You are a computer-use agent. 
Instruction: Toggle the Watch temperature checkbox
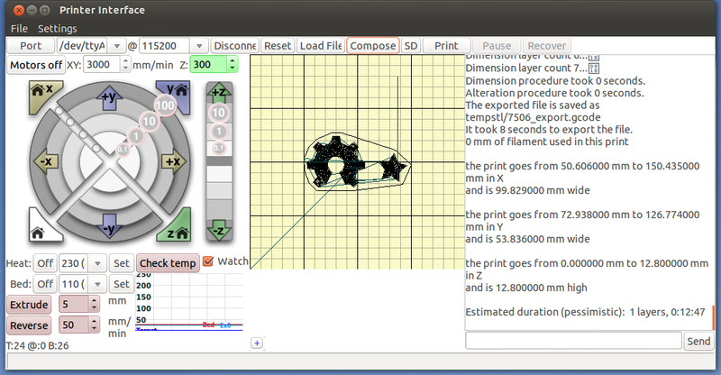(x=208, y=262)
